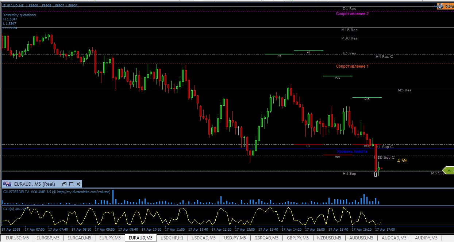The height and width of the screenshot is (242, 454).
Task: Click the '17 Apr 2018' date label
Action: coord(11,230)
